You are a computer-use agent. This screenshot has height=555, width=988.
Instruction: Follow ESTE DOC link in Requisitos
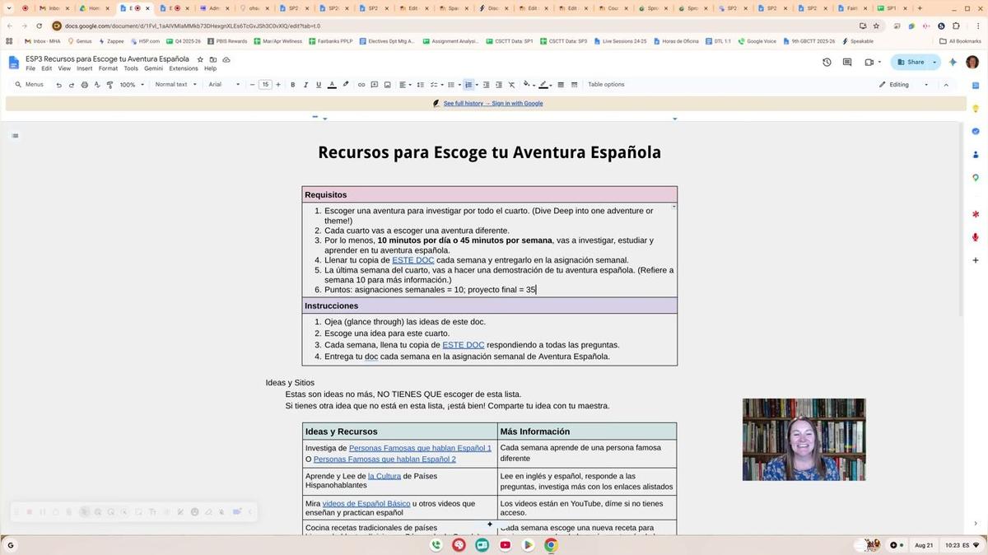pyautogui.click(x=412, y=260)
